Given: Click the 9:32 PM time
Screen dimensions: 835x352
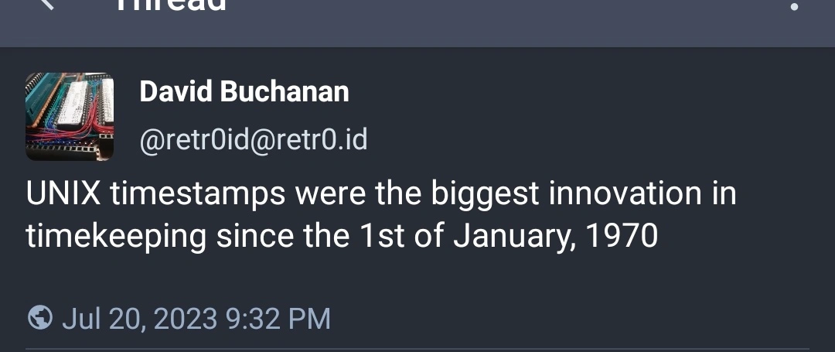Looking at the screenshot, I should (278, 319).
